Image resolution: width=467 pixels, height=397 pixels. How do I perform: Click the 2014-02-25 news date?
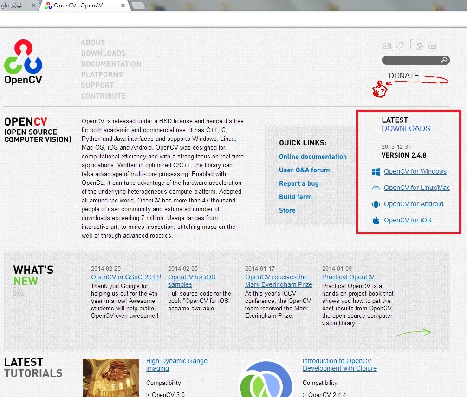106,269
